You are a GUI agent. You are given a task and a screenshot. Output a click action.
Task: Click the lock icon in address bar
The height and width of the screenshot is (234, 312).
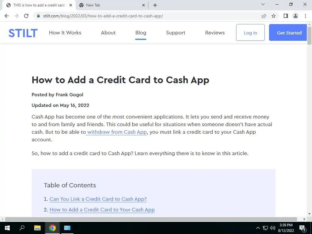[39, 16]
